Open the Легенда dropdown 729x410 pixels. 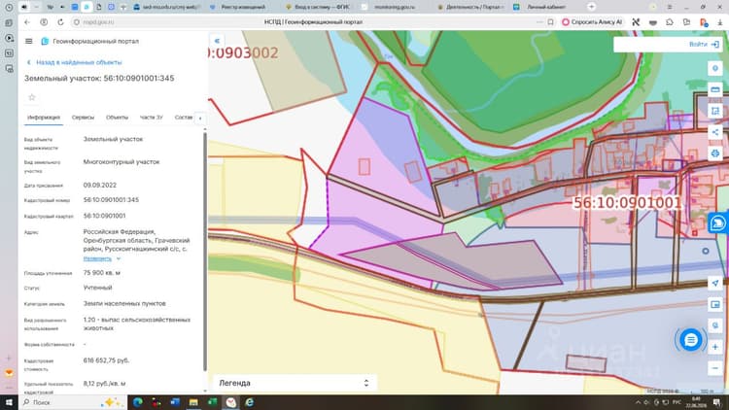pos(295,383)
